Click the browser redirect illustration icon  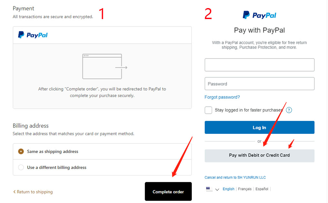point(105,66)
